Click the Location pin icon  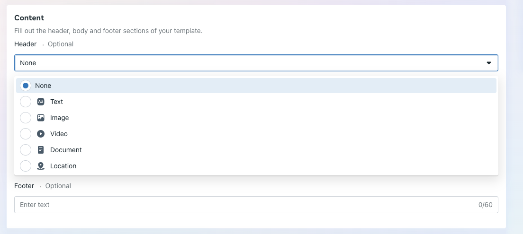(x=41, y=166)
